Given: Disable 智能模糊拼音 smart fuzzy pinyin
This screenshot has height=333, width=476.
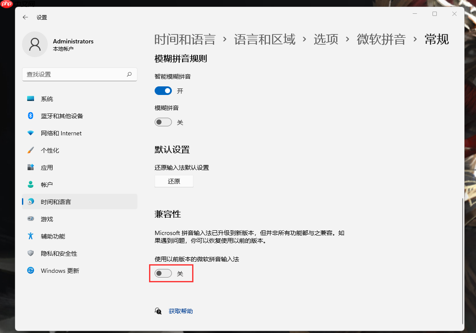Looking at the screenshot, I should tap(163, 91).
